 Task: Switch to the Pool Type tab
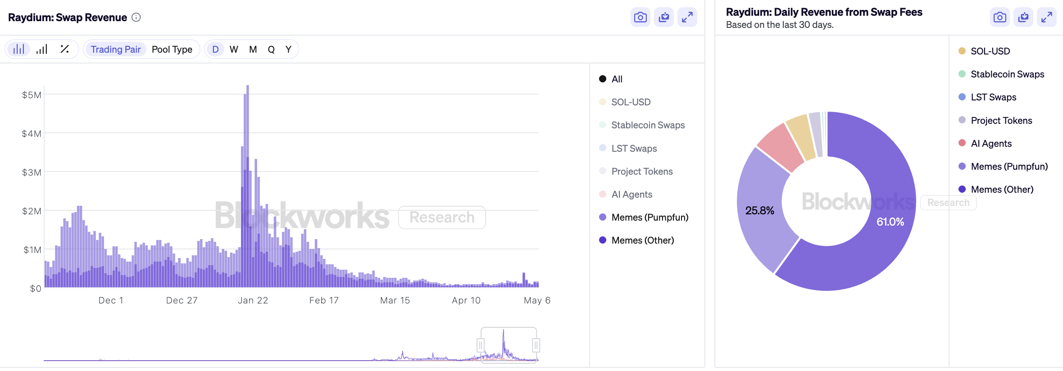click(x=172, y=50)
